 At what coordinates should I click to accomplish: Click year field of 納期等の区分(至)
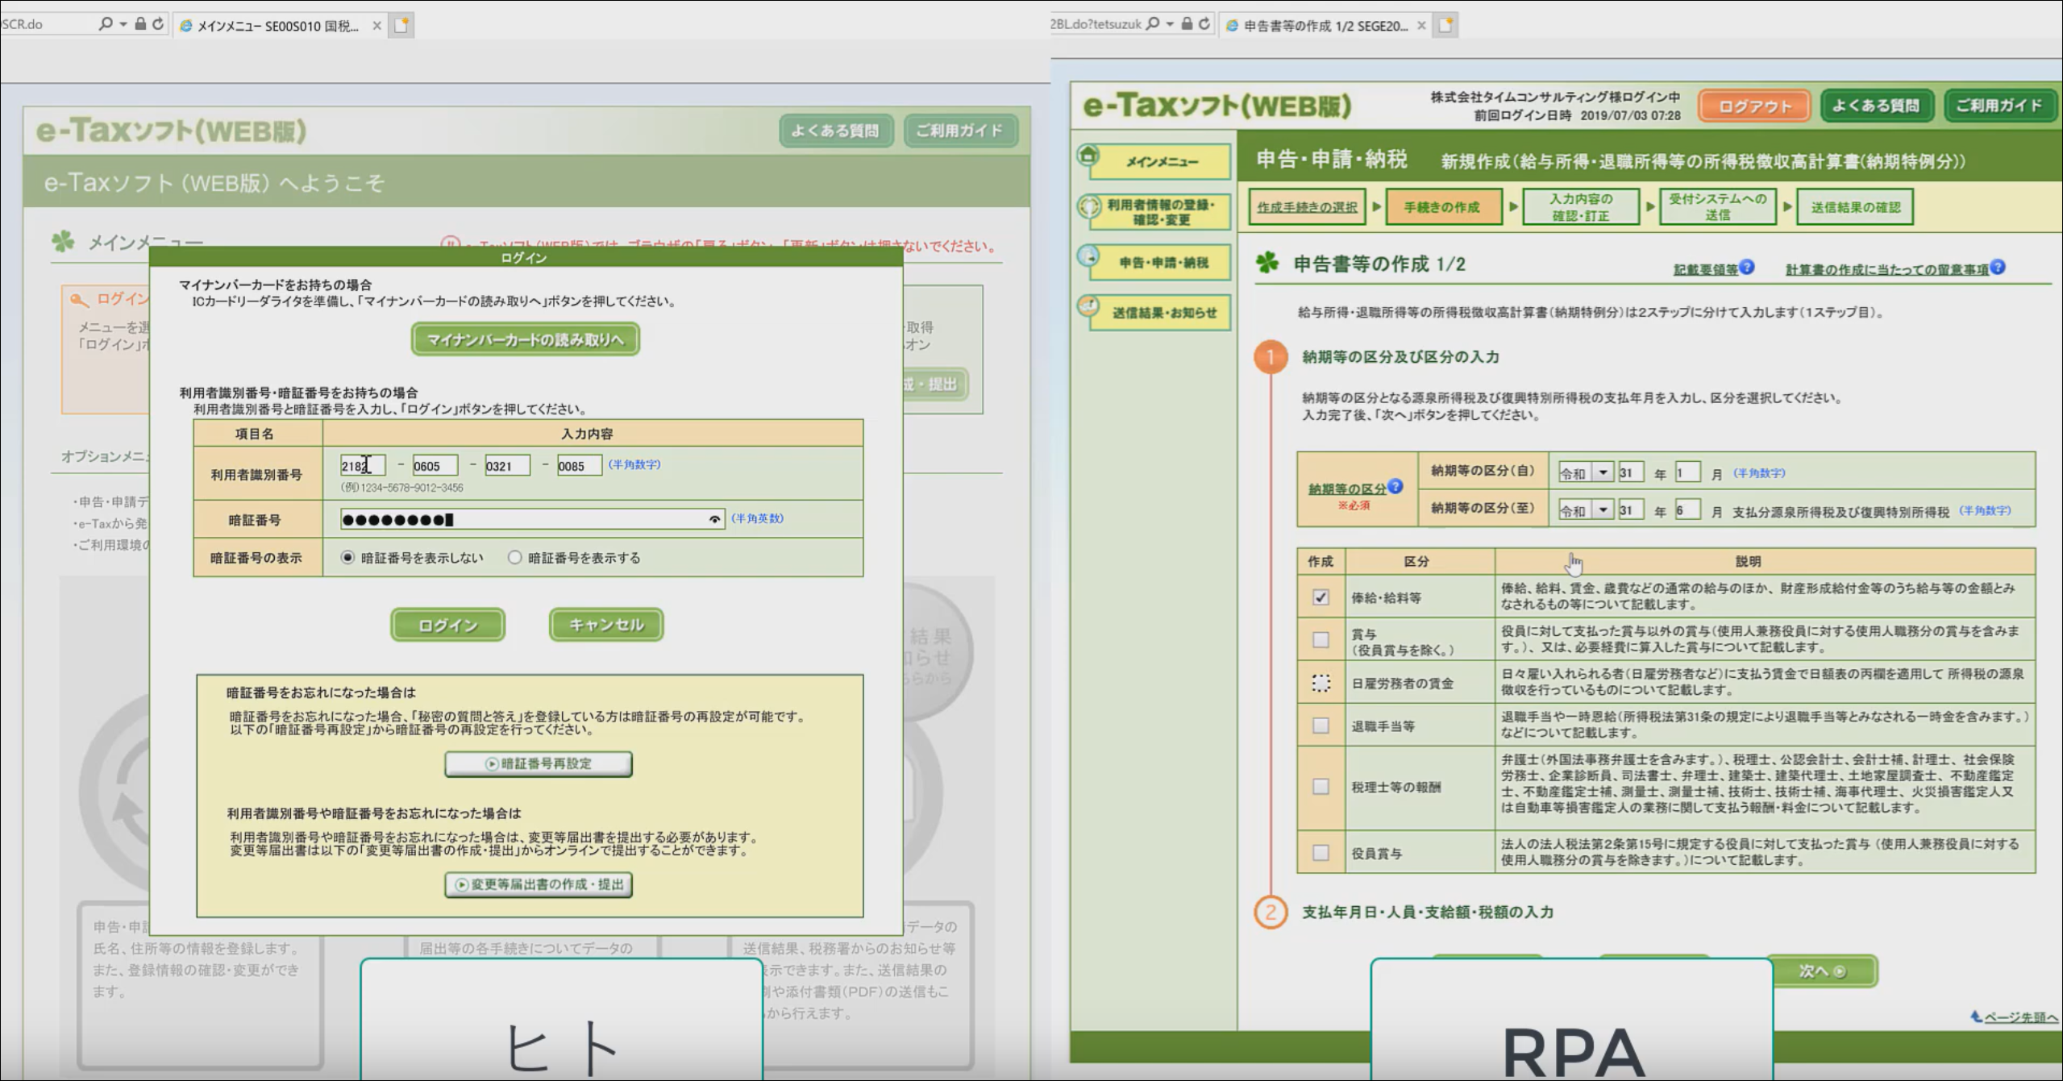[x=1630, y=509]
